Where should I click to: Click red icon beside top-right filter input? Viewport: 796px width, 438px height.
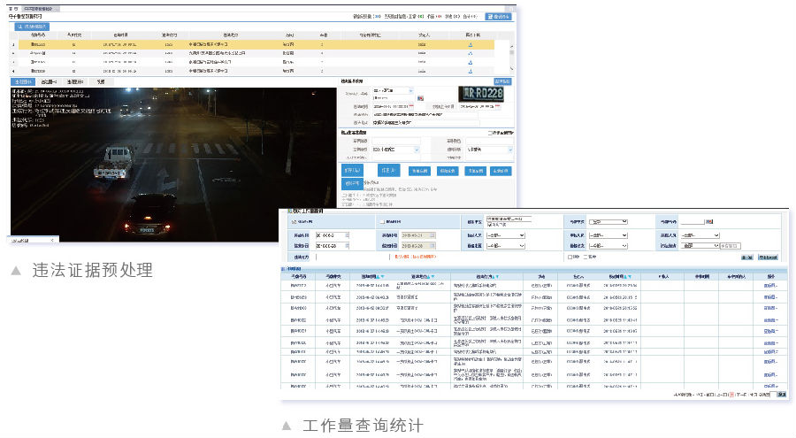click(x=709, y=221)
